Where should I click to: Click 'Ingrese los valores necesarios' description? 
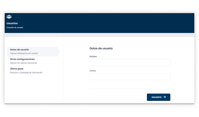tap(23, 63)
